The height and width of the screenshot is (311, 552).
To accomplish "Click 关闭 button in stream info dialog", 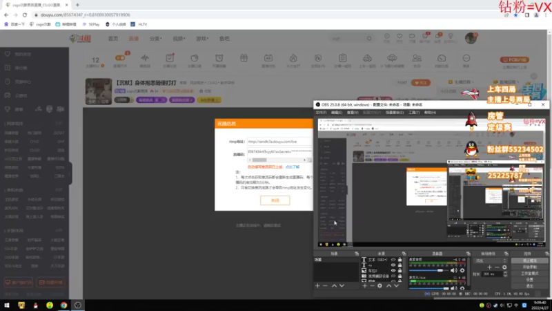I will click(x=275, y=200).
